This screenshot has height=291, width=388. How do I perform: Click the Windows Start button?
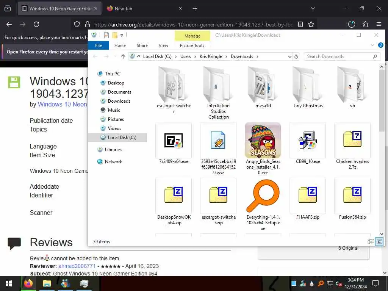point(9,283)
